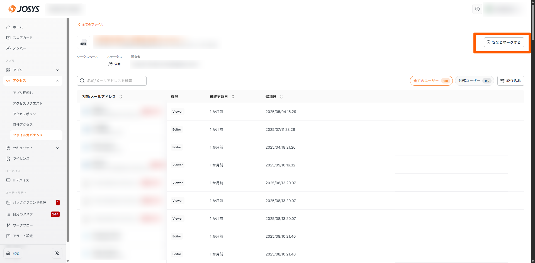Open the filter (絞り込み) options
Screen dimensions: 535x263
pyautogui.click(x=510, y=81)
